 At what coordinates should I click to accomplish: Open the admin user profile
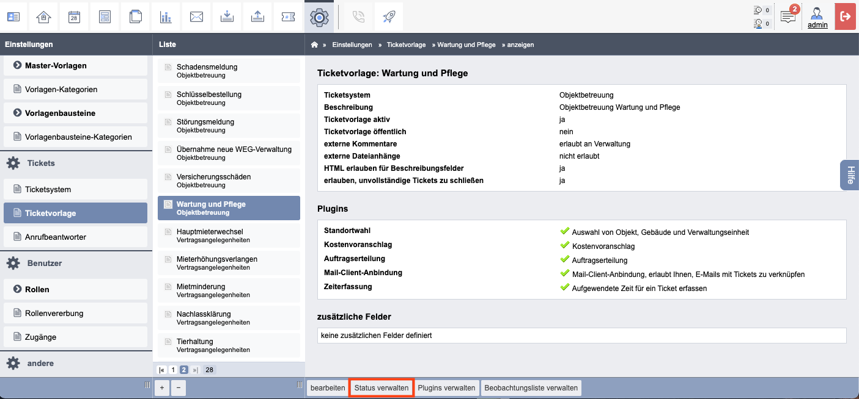tap(817, 17)
